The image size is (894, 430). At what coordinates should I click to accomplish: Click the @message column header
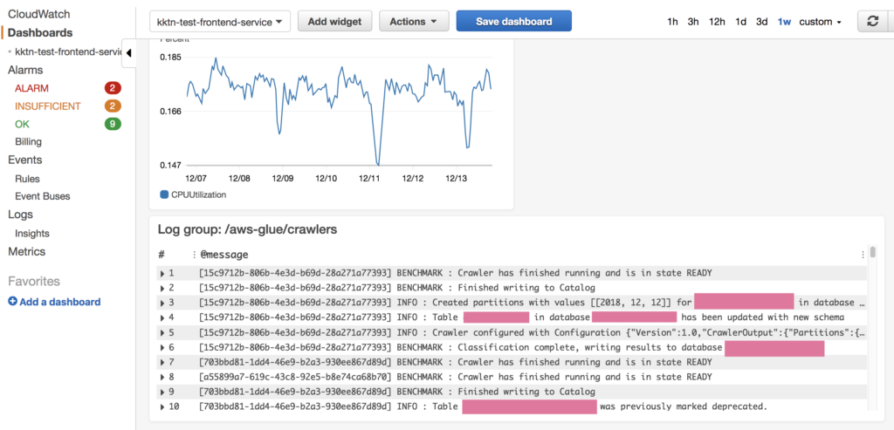coord(224,255)
